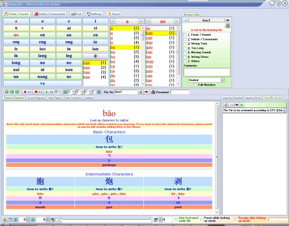Switch to the Input by Character tab
Image resolution: width=289 pixels, height=226 pixels.
click(x=233, y=98)
